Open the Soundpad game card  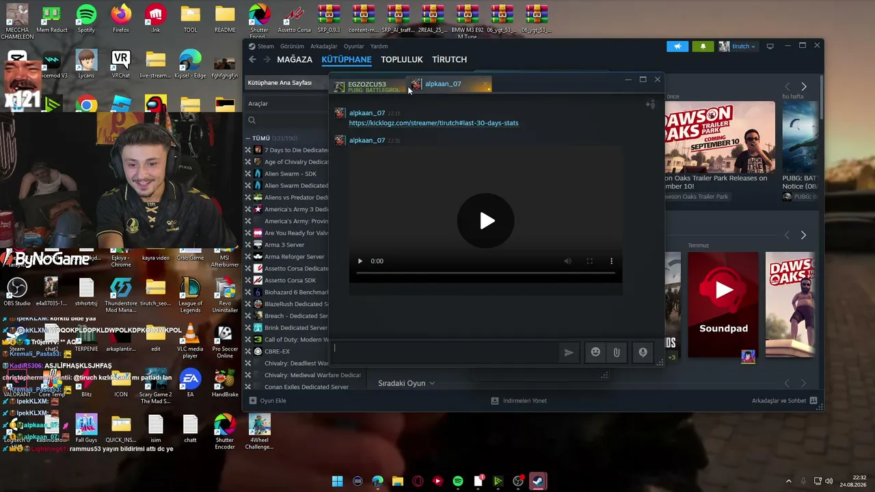pyautogui.click(x=723, y=305)
